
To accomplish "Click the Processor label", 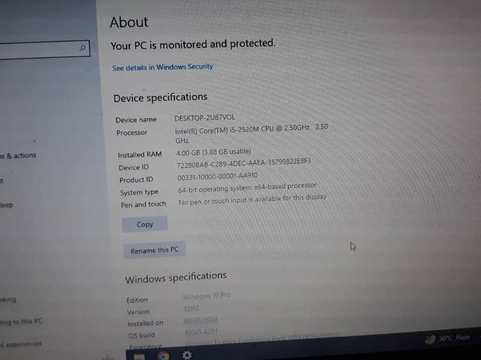I will click(x=132, y=133).
